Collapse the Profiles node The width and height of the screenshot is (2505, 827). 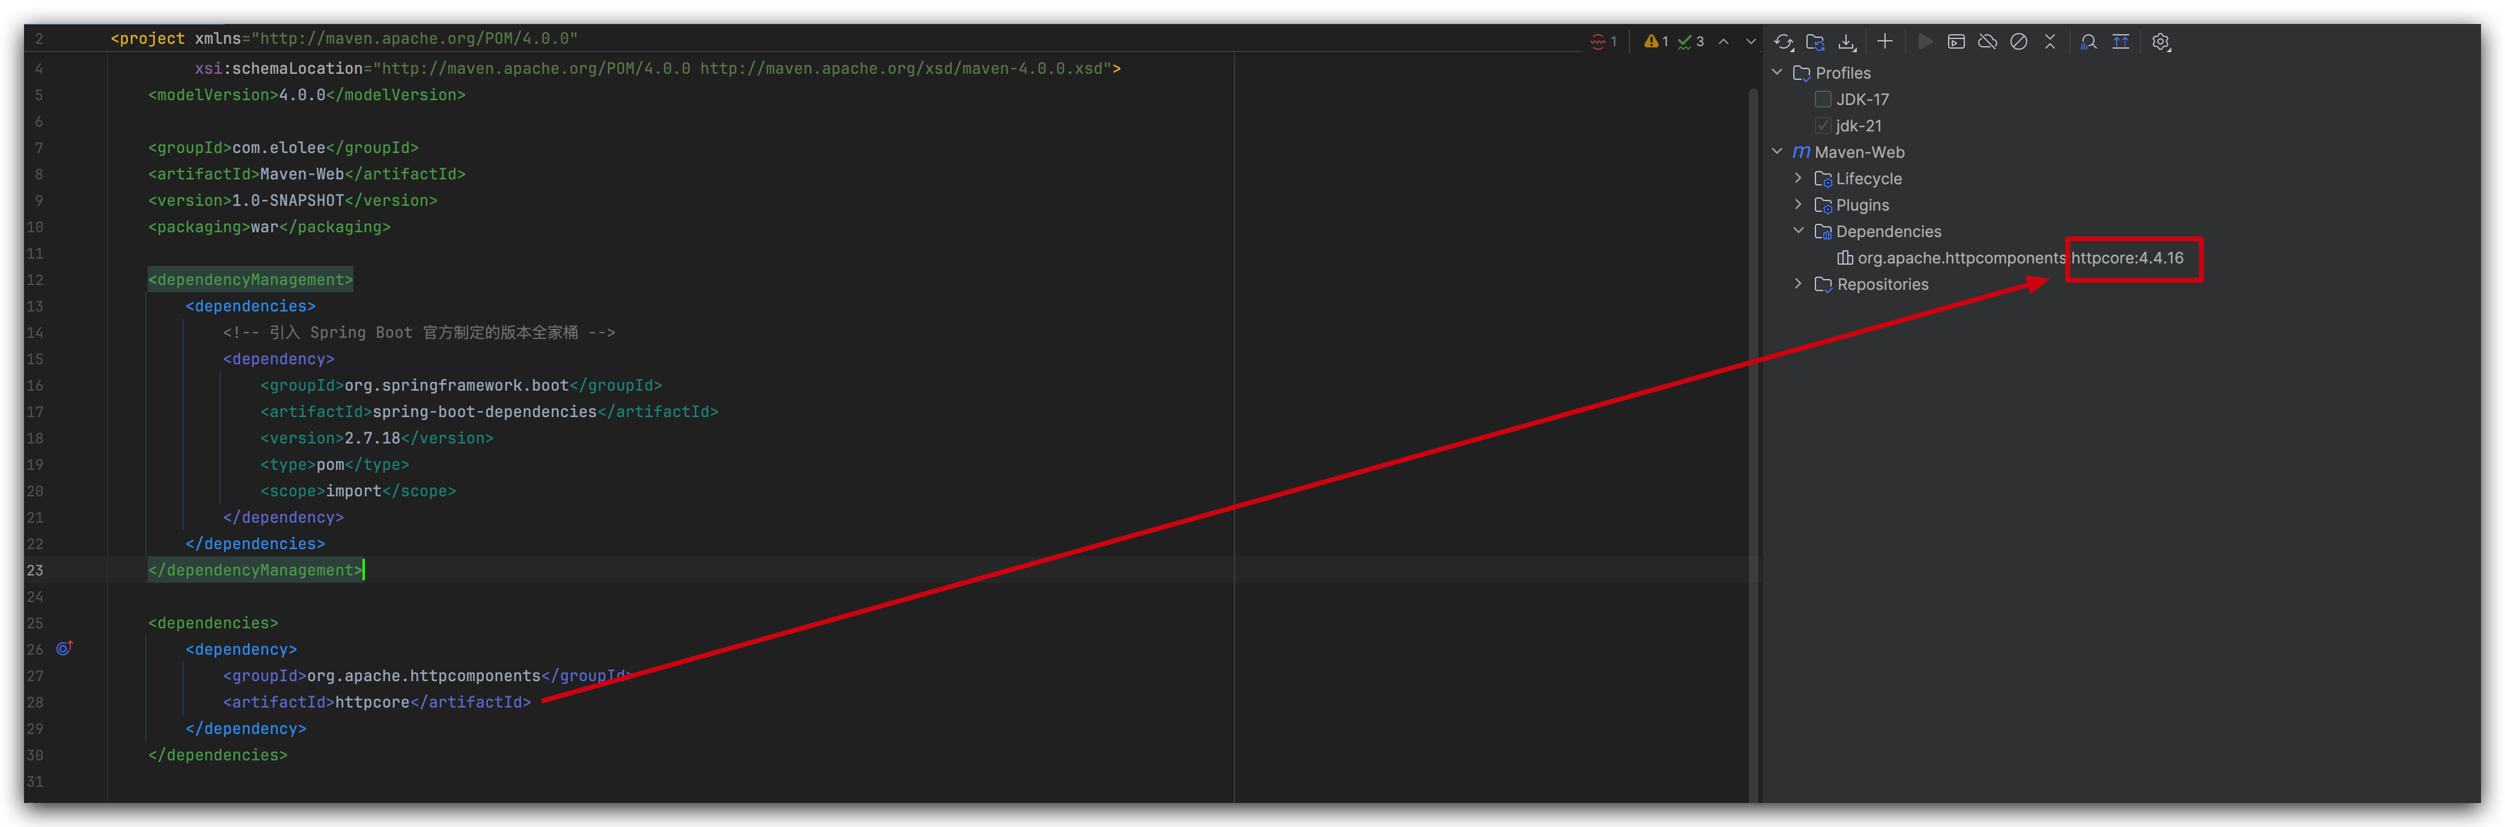(1778, 72)
